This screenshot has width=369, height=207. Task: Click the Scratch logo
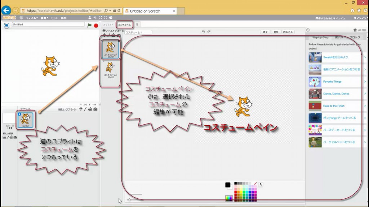tap(9, 18)
